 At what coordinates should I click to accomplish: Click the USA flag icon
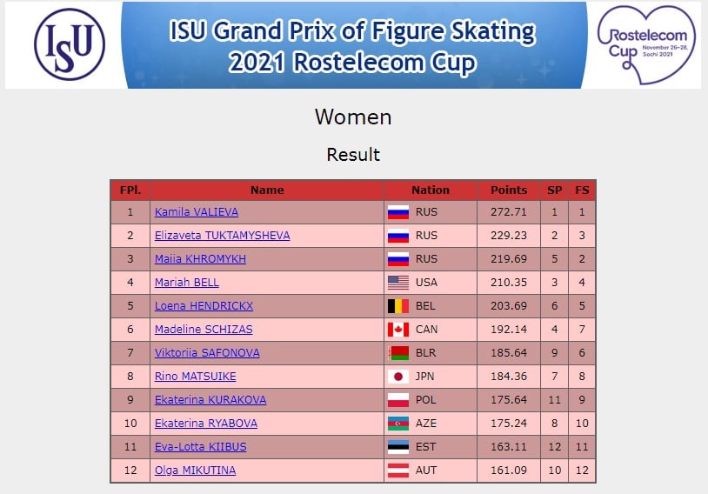[398, 283]
